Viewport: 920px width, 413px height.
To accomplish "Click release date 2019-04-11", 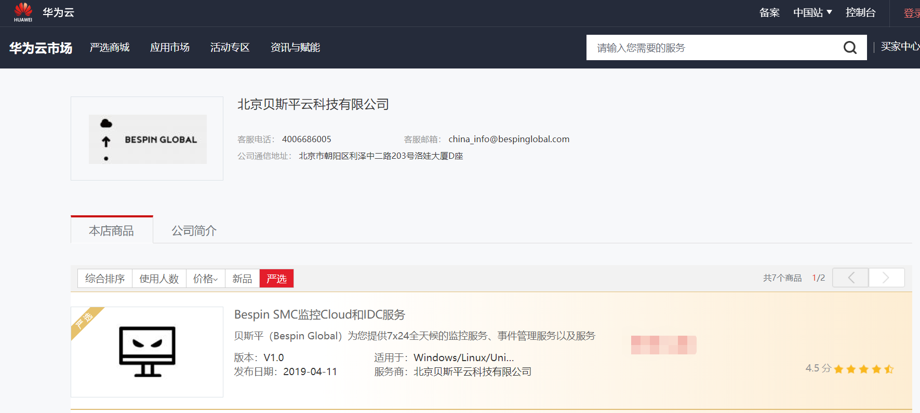I will coord(310,371).
